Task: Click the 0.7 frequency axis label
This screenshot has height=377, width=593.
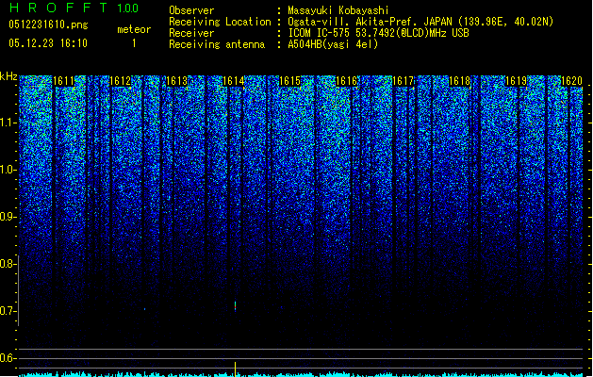Action: point(8,311)
